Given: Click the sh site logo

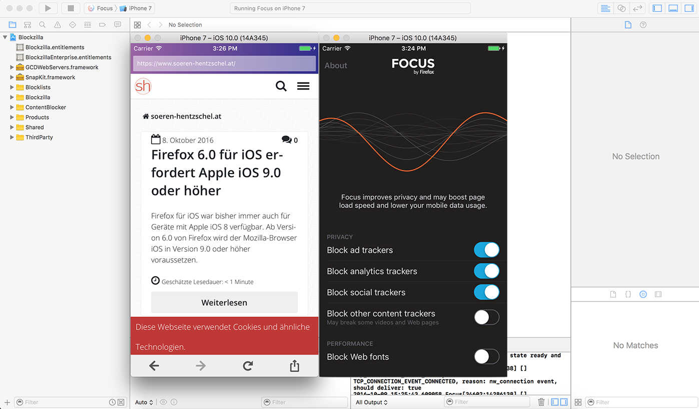Looking at the screenshot, I should [x=143, y=86].
